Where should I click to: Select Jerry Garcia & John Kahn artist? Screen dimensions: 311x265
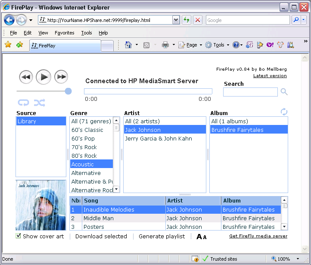[x=165, y=138]
